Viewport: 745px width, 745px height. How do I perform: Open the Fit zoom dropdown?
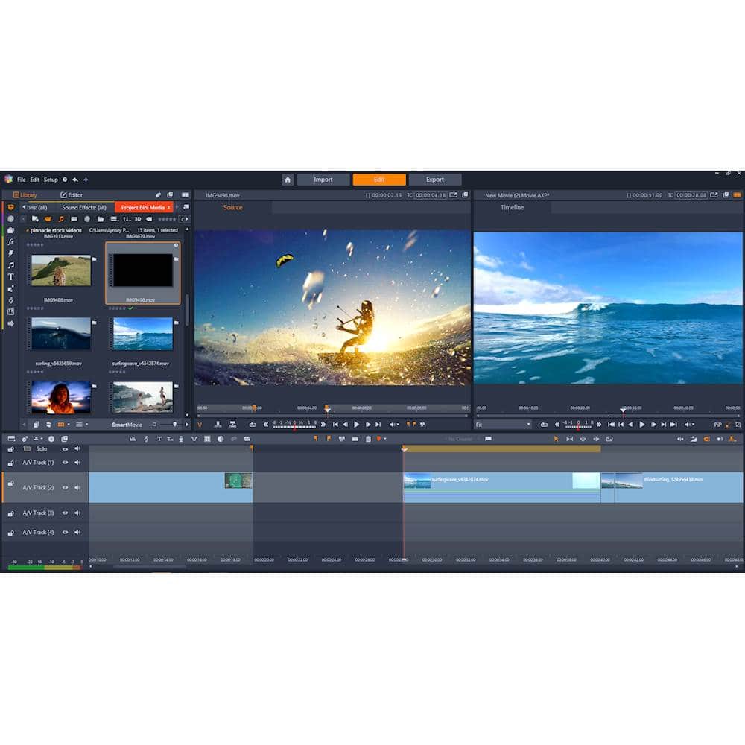coord(504,425)
